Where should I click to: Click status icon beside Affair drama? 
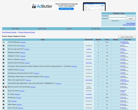tap(4, 105)
